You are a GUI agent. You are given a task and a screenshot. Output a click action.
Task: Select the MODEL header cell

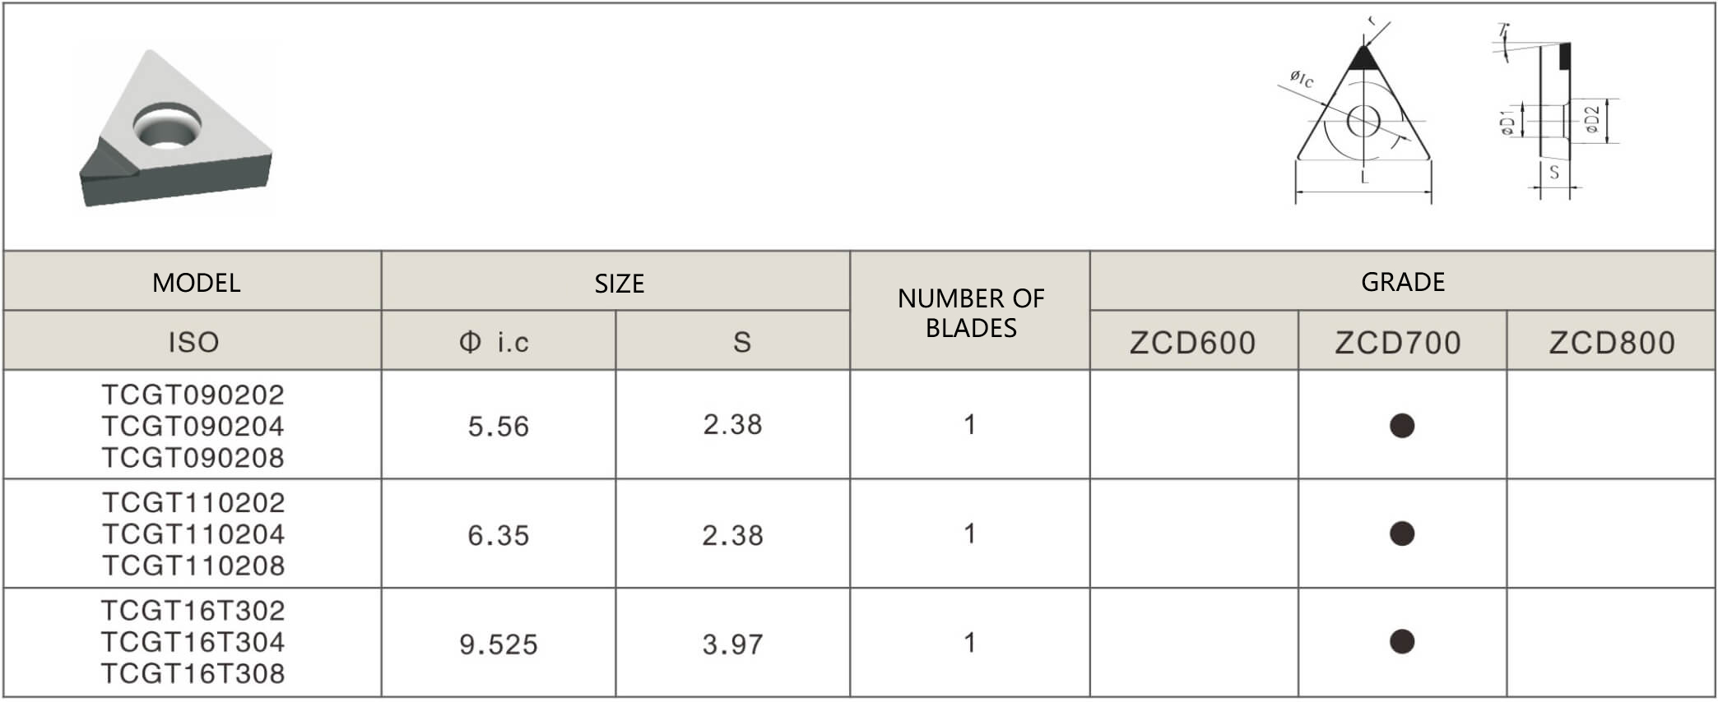(196, 283)
